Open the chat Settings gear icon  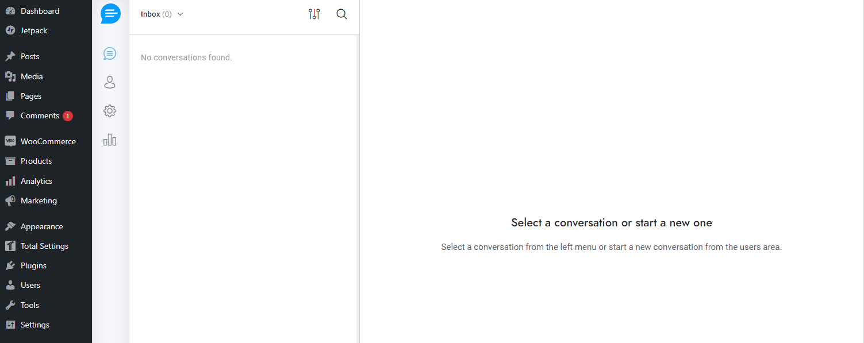(x=110, y=111)
